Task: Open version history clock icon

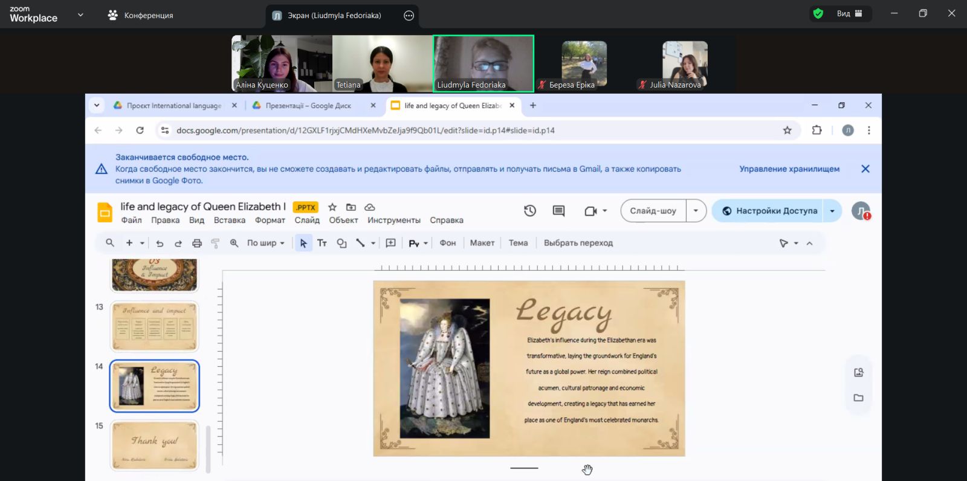Action: (530, 211)
